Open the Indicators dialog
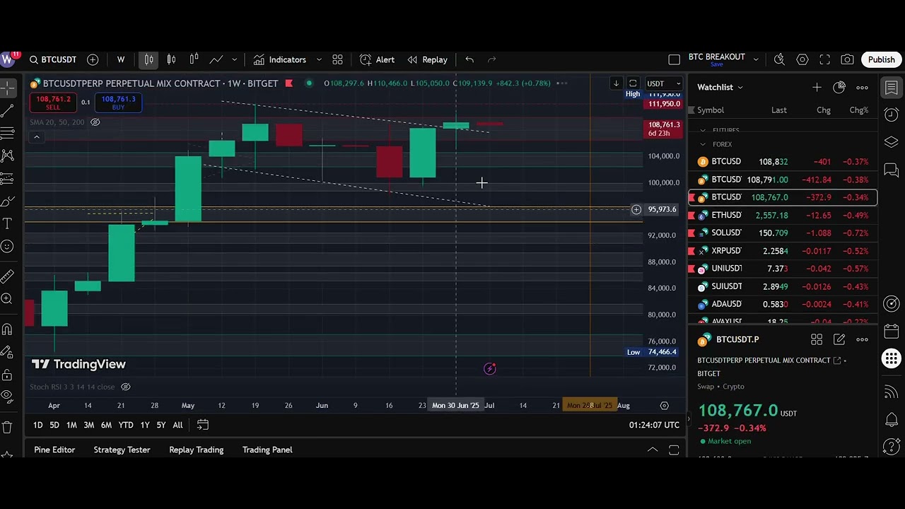Viewport: 905px width, 509px height. click(280, 60)
